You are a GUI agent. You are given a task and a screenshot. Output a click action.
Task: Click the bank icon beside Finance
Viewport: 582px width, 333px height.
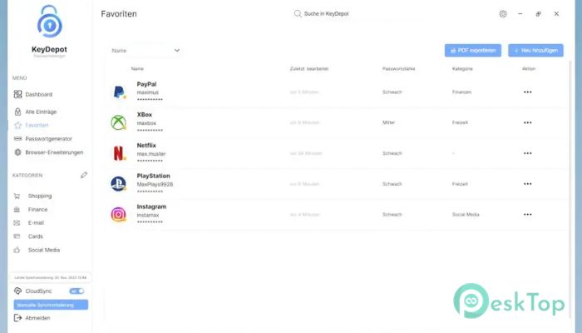click(17, 210)
